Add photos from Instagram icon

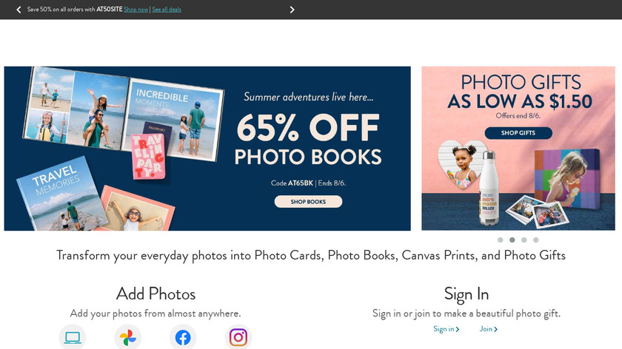[238, 337]
